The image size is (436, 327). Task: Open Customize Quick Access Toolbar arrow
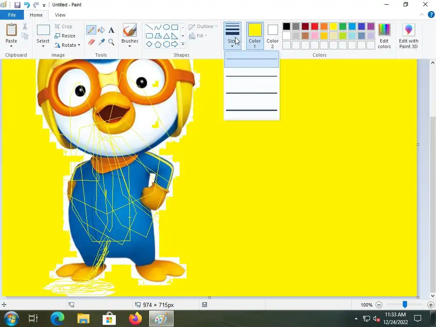coord(44,5)
